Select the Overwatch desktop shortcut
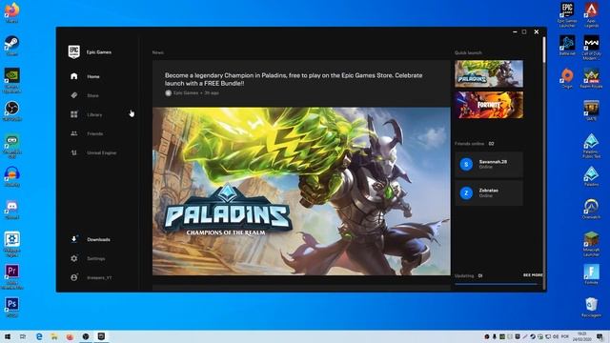Screen dimensions: 610x343 pyautogui.click(x=591, y=210)
